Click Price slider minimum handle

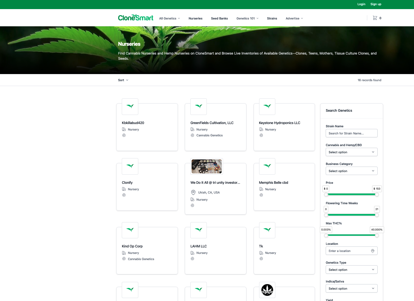(326, 194)
